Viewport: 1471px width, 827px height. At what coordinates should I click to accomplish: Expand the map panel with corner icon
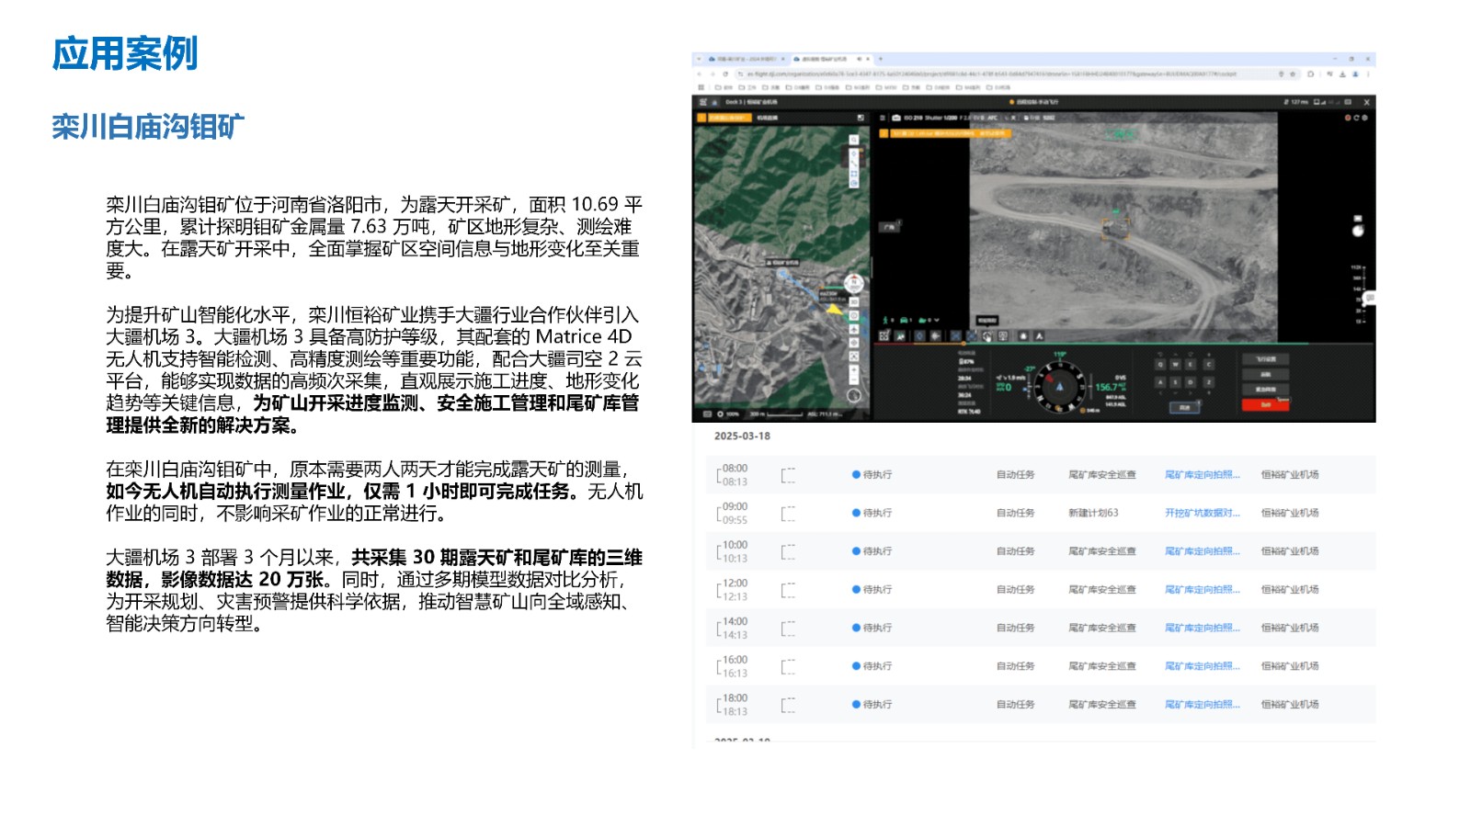pyautogui.click(x=861, y=118)
